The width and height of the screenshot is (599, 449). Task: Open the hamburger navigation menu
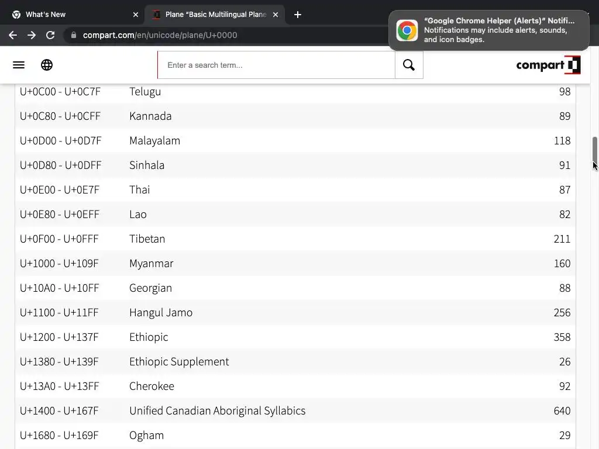[19, 65]
